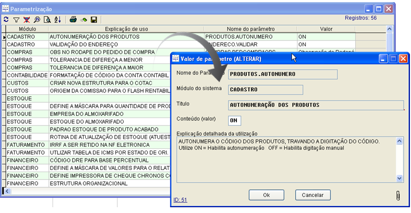Screen dimensions: 411x213
Task: Click the Explicação de uso column header
Action: [x=126, y=29]
